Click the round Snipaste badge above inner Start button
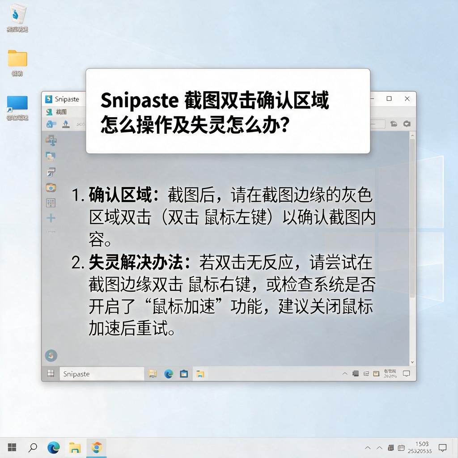The width and height of the screenshot is (458, 458). pos(51,356)
